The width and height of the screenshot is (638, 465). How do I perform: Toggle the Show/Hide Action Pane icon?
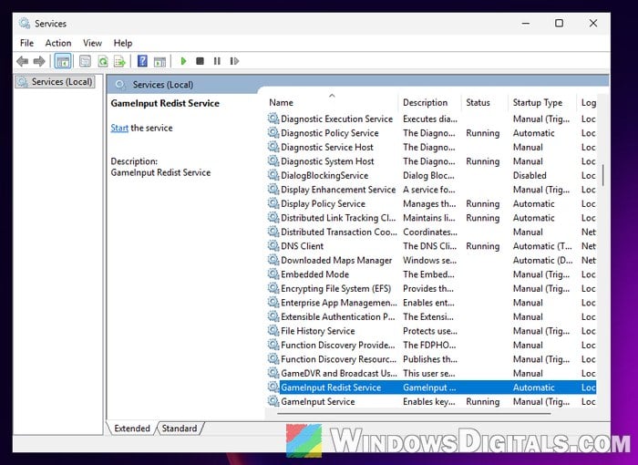pos(159,61)
